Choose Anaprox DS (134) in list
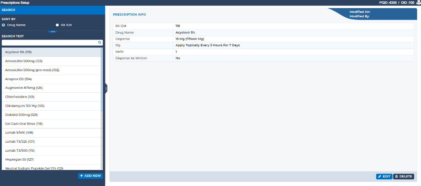 click(18, 79)
